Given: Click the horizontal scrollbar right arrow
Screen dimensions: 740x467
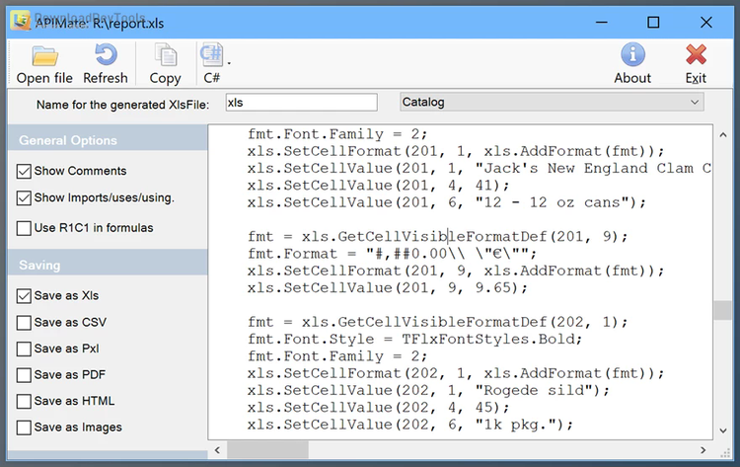Looking at the screenshot, I should [x=703, y=450].
